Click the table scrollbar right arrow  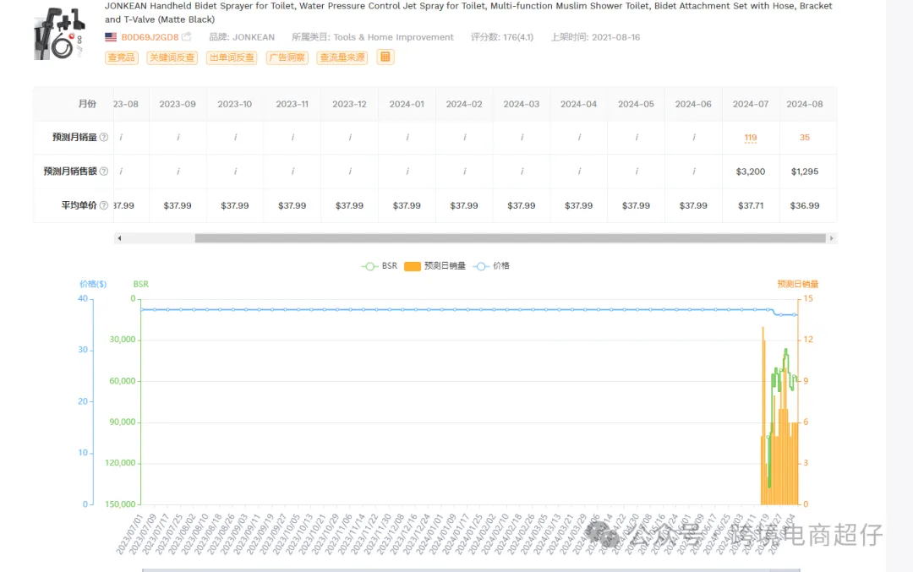click(x=832, y=238)
